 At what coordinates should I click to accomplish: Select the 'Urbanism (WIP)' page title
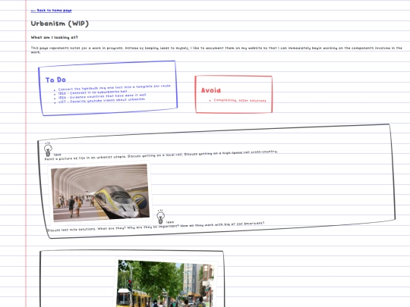60,23
